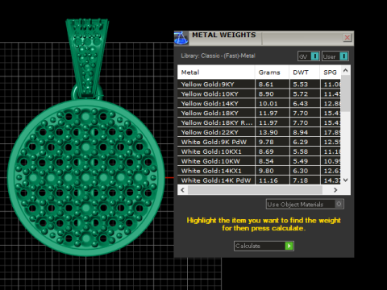Close the Metal Weights panel
The height and width of the screenshot is (290, 387).
pos(347,38)
